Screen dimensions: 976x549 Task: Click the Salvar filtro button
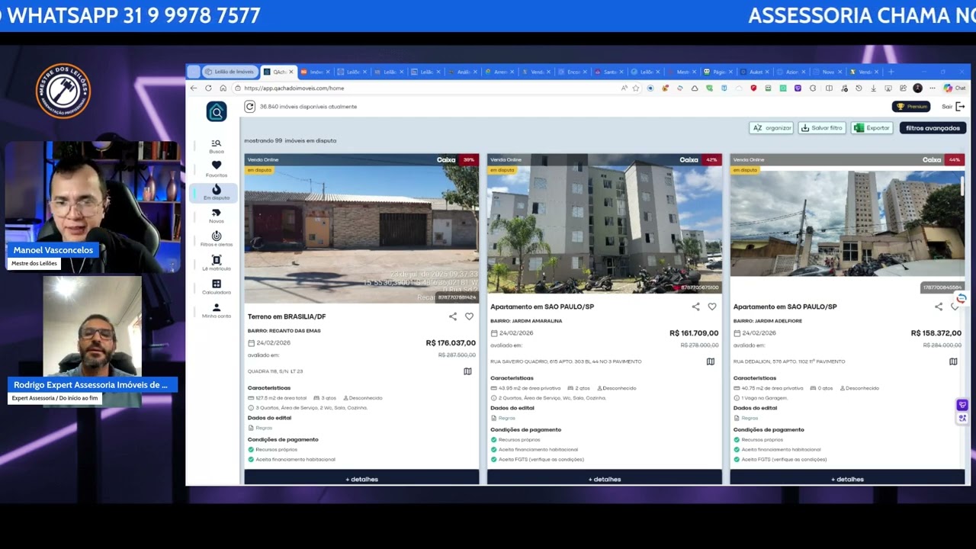(822, 128)
